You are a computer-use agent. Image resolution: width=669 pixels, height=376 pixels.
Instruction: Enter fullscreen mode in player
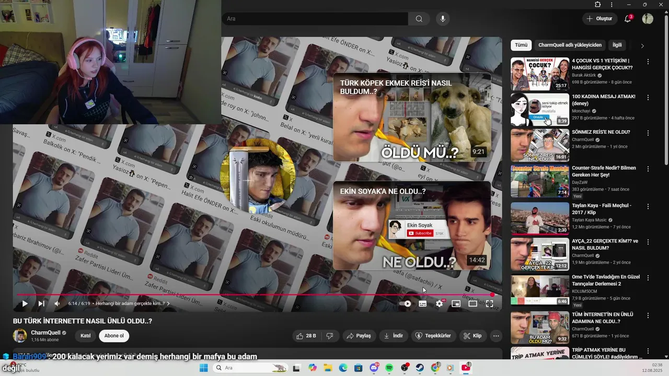[x=489, y=303]
